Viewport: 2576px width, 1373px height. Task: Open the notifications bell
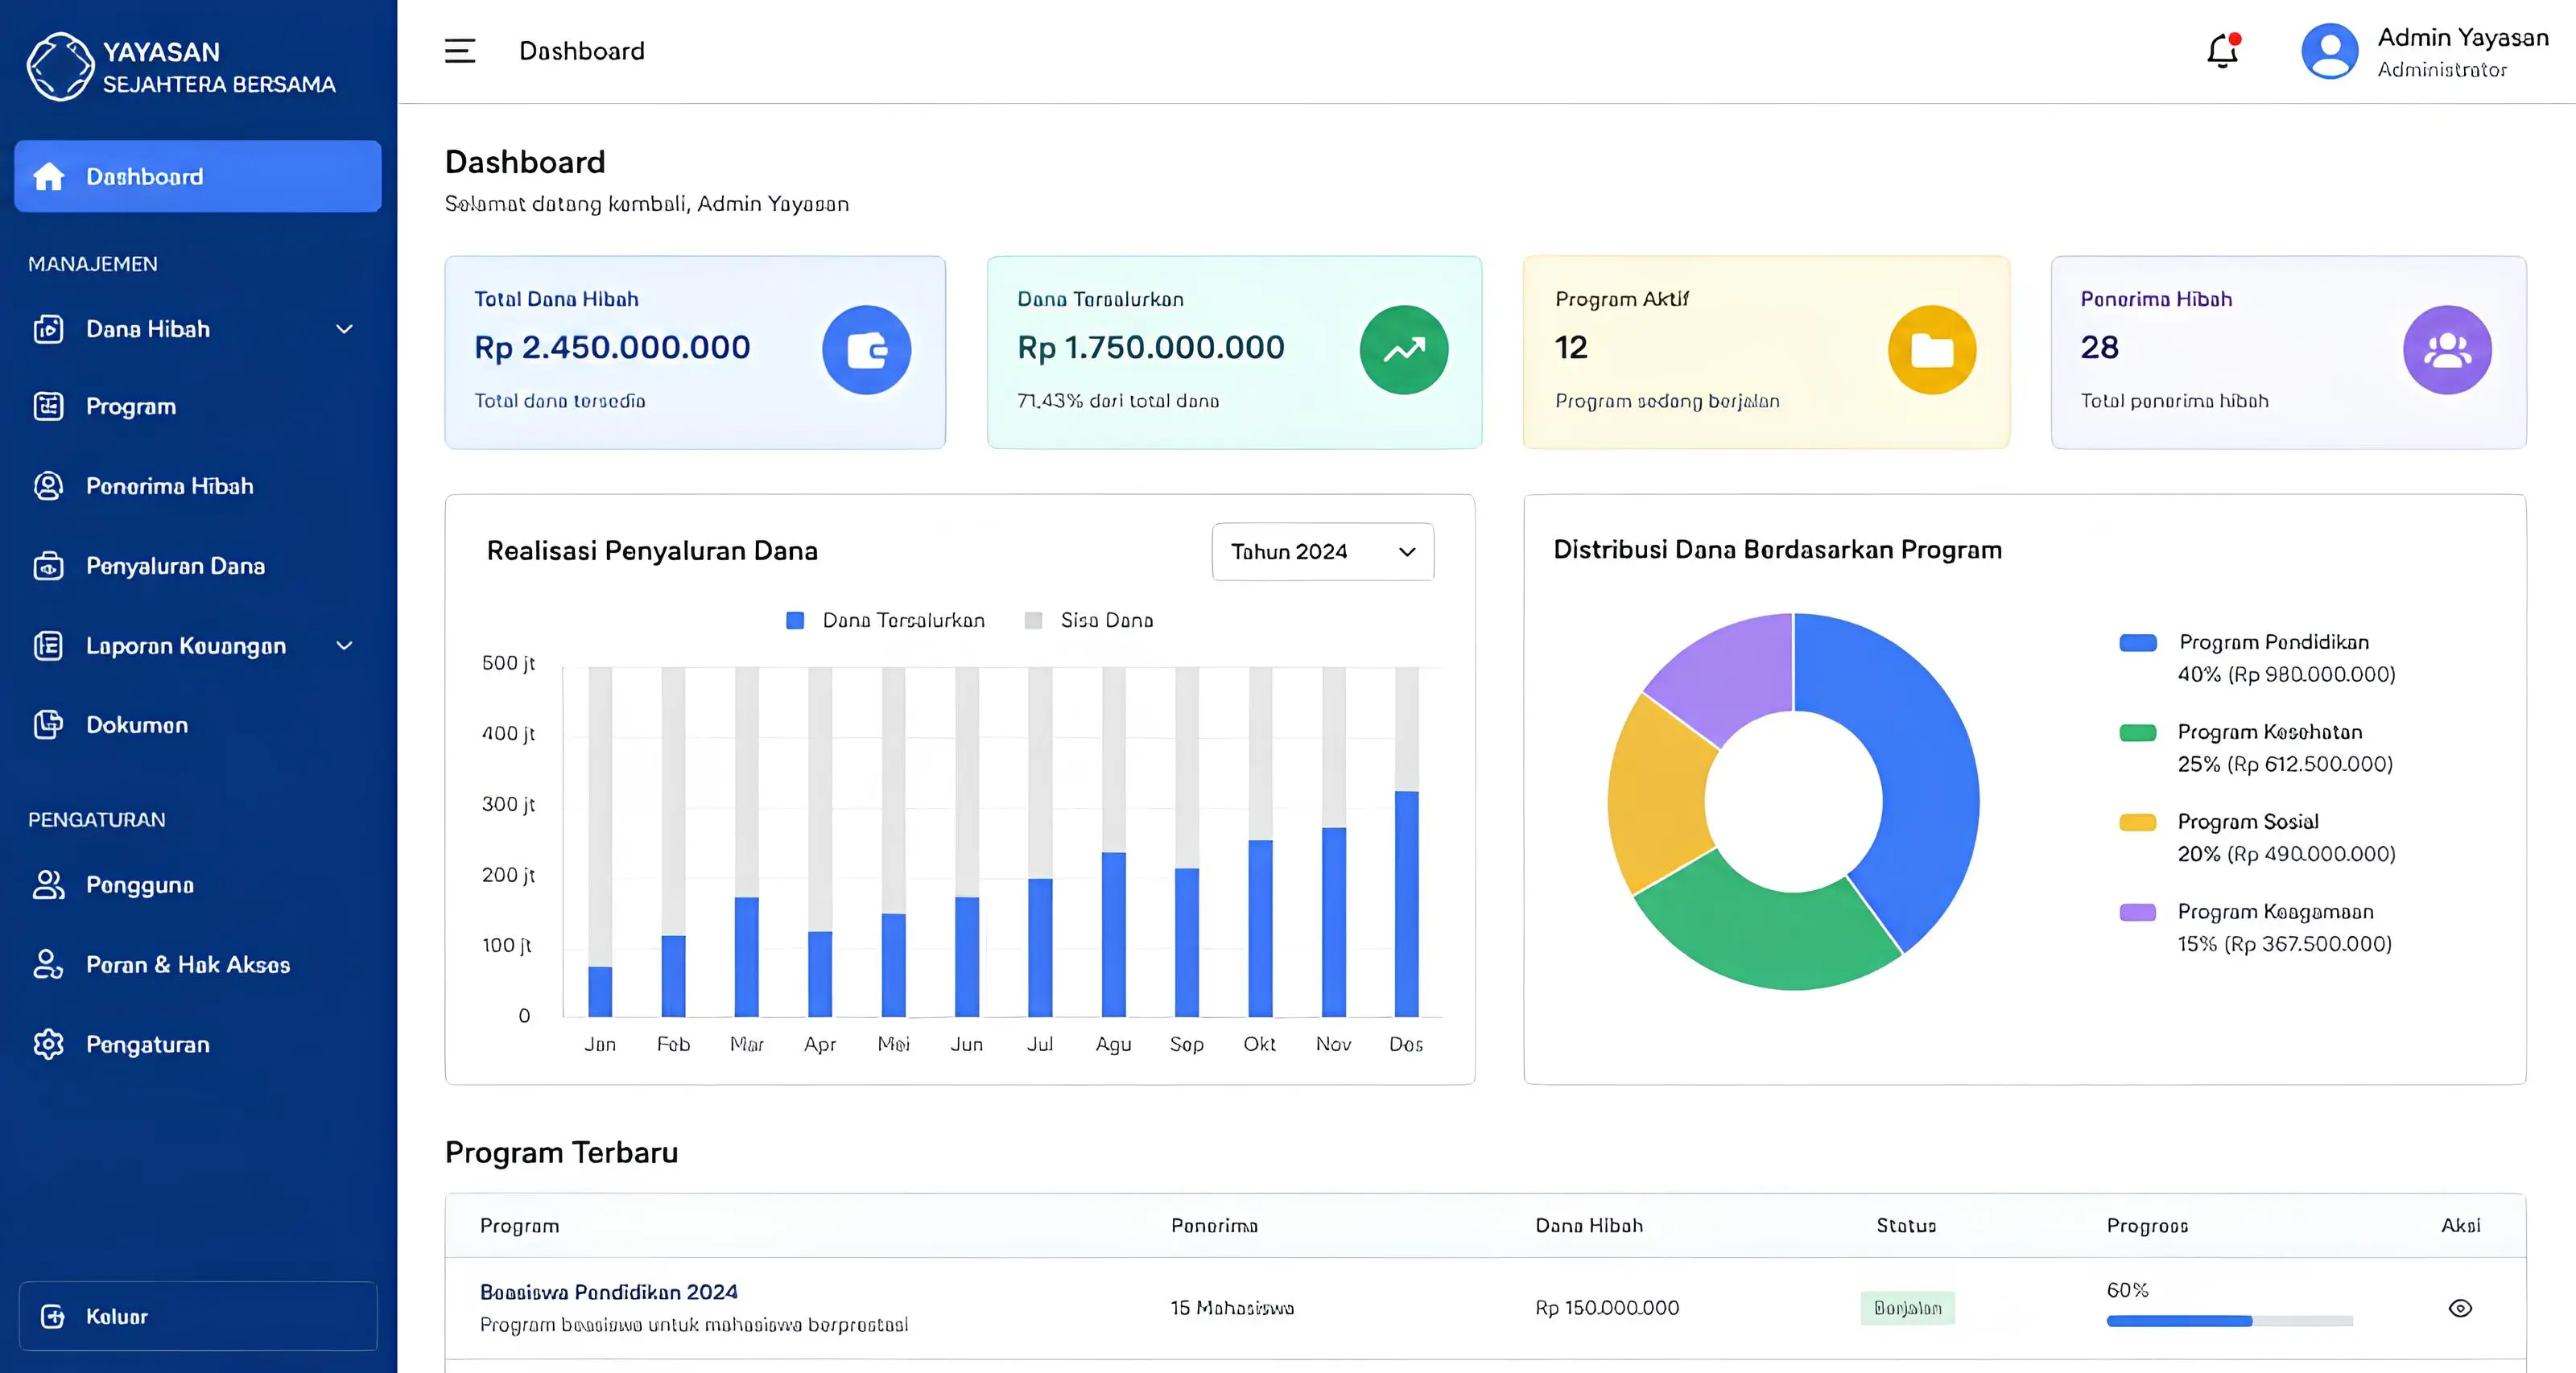[x=2223, y=50]
